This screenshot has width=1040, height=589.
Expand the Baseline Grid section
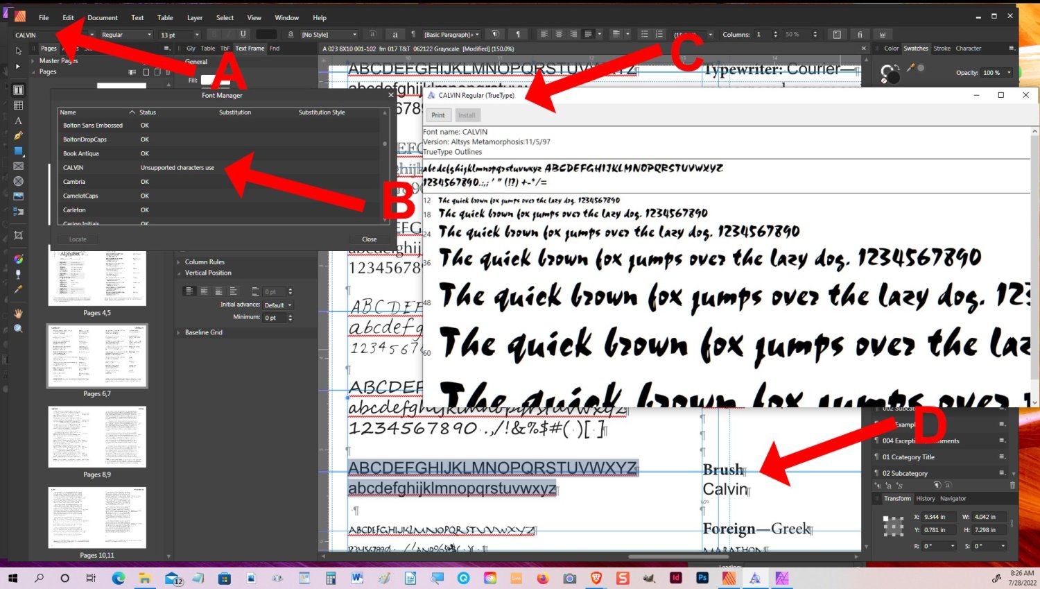180,332
